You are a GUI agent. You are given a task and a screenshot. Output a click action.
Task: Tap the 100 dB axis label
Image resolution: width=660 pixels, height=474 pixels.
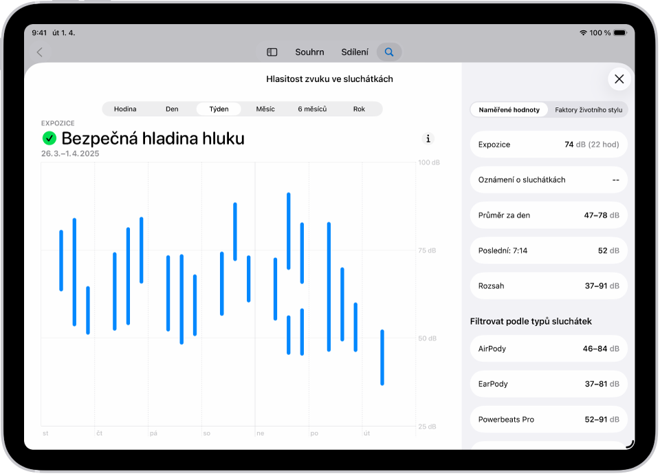[429, 162]
